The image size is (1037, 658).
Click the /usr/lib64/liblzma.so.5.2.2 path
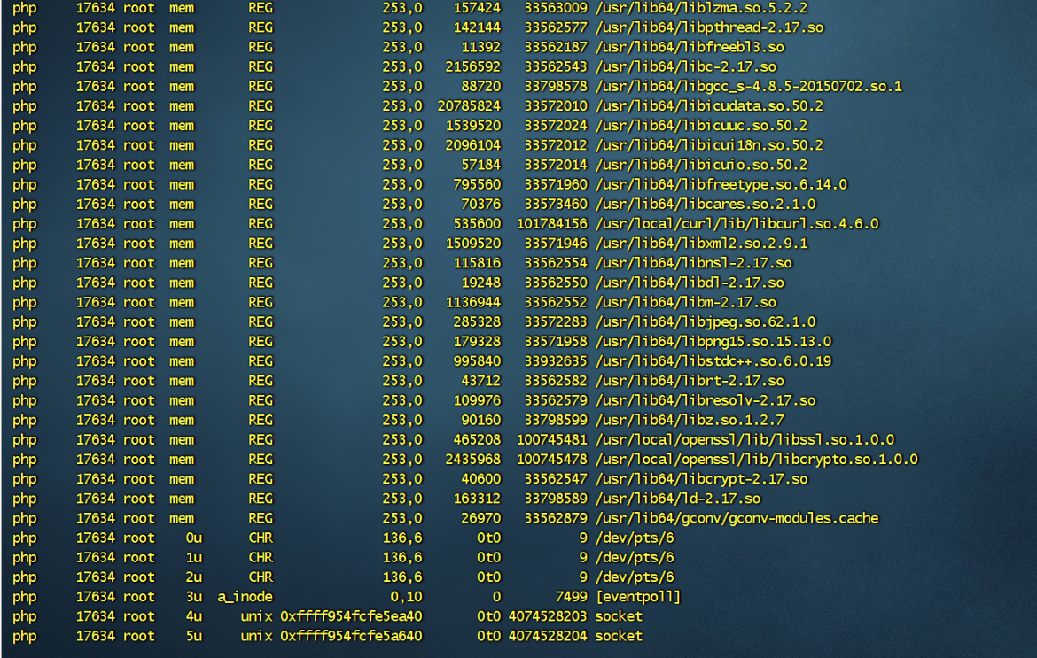coord(701,9)
